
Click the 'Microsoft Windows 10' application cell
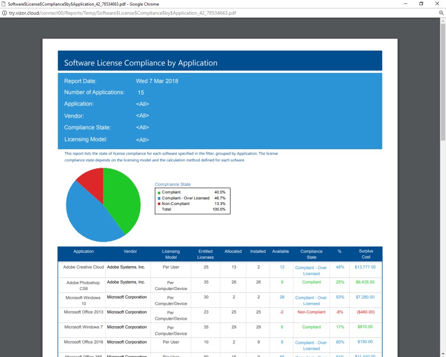click(x=83, y=301)
